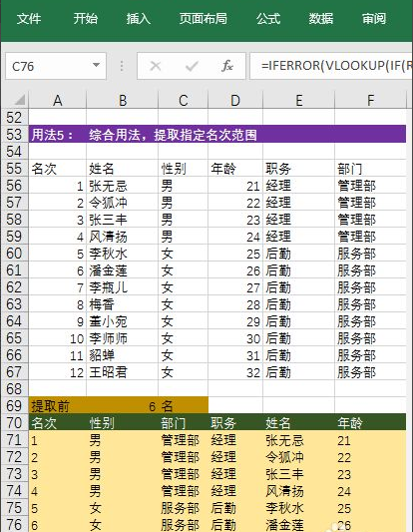Select column D header

pos(235,101)
